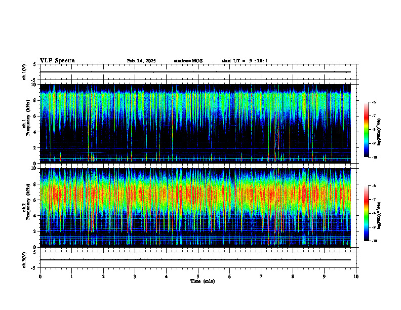
Task: Click the "VLF Spectra" plot title
Action: tap(57, 61)
